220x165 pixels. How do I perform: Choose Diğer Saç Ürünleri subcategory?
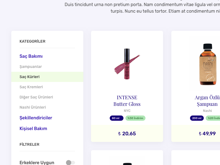coord(36,97)
